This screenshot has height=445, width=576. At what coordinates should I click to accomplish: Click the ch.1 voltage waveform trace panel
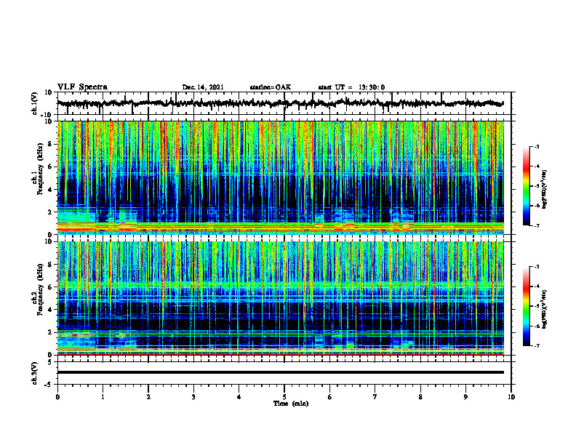(284, 103)
